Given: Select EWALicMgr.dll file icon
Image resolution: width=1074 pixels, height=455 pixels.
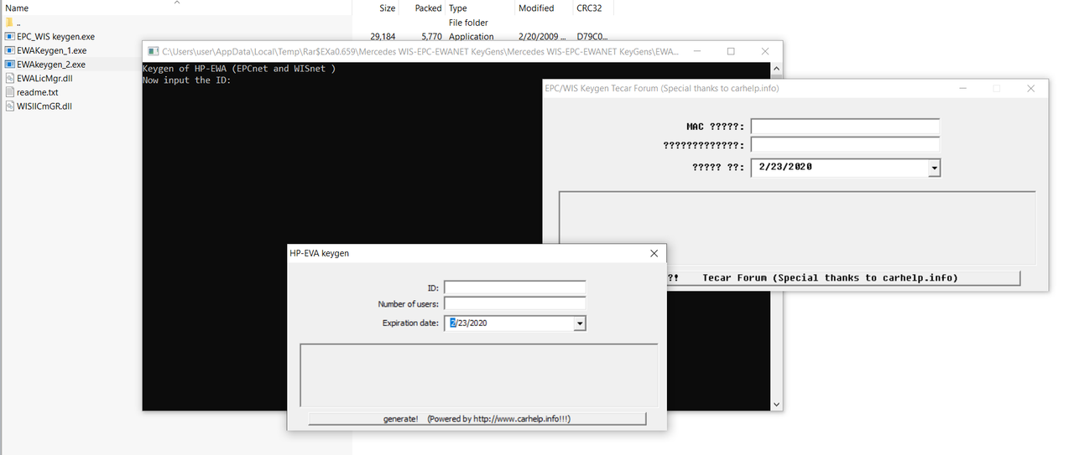Looking at the screenshot, I should 9,78.
